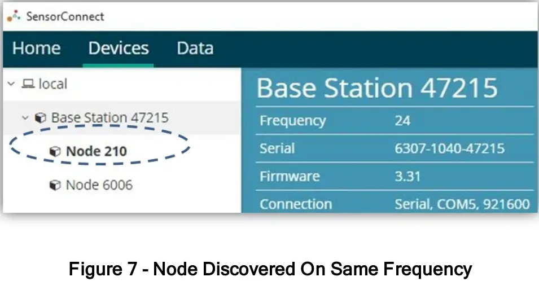Select Node 210 in device tree
This screenshot has width=539, height=281.
(x=97, y=151)
